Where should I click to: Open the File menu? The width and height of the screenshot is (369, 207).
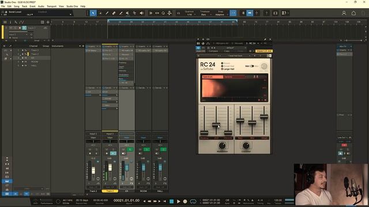click(x=3, y=6)
